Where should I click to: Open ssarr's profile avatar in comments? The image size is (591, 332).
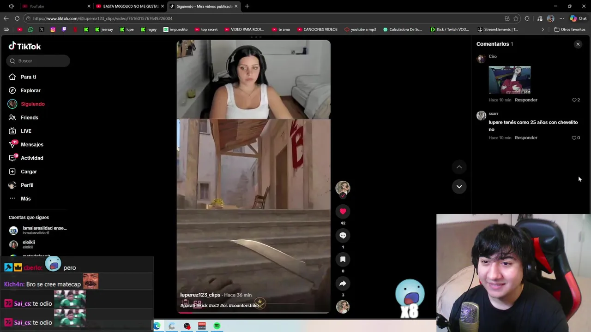(481, 116)
